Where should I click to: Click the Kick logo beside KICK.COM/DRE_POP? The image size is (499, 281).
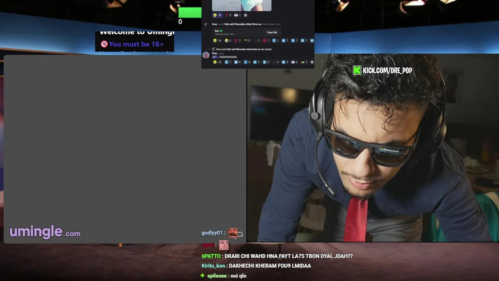pyautogui.click(x=357, y=70)
